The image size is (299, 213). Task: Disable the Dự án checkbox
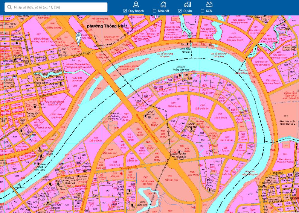click(x=180, y=11)
